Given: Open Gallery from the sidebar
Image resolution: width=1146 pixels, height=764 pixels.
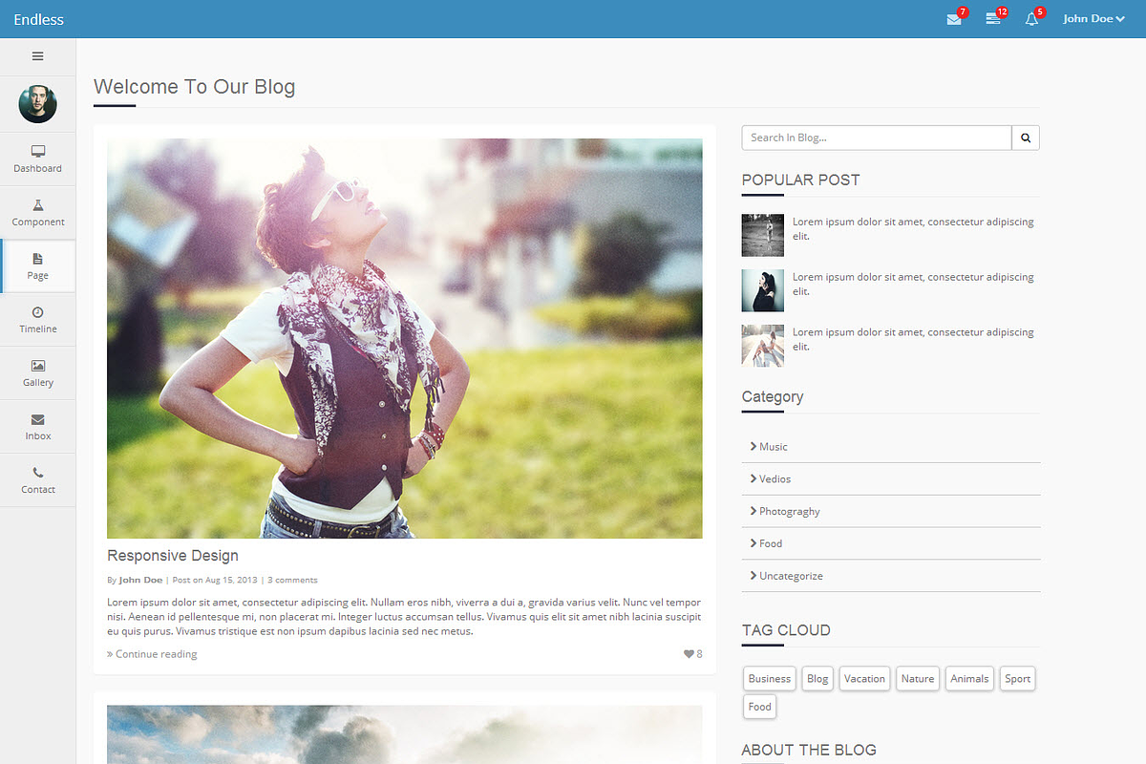Looking at the screenshot, I should [x=38, y=373].
